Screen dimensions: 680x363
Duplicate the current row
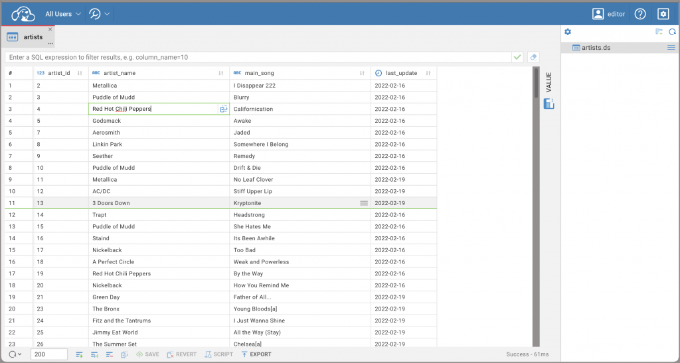point(94,354)
